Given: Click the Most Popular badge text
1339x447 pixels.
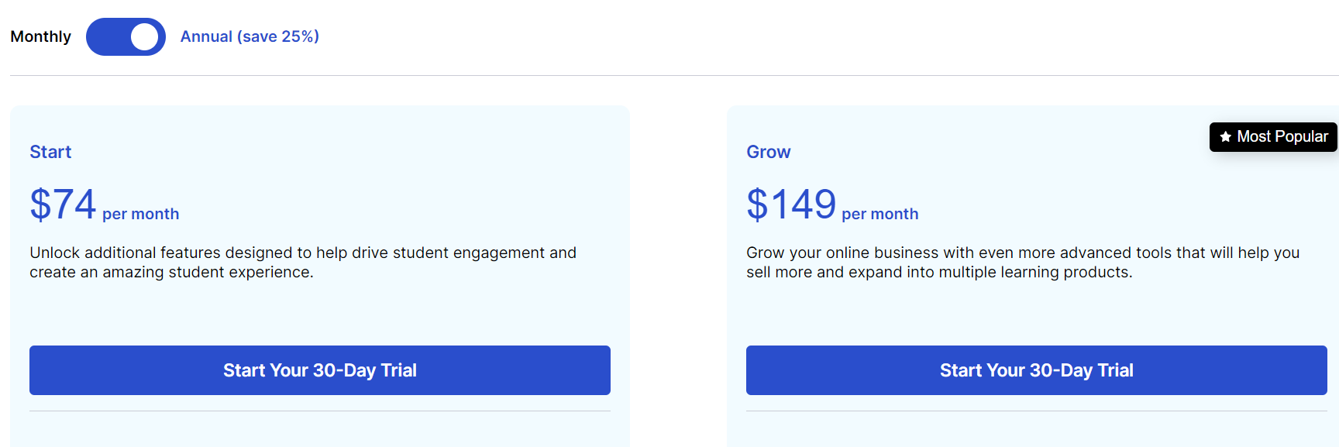Looking at the screenshot, I should pos(1282,137).
